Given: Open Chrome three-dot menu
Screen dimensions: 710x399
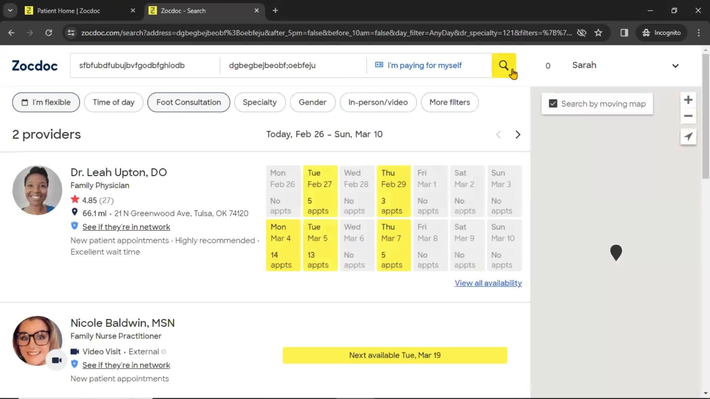Looking at the screenshot, I should [699, 33].
